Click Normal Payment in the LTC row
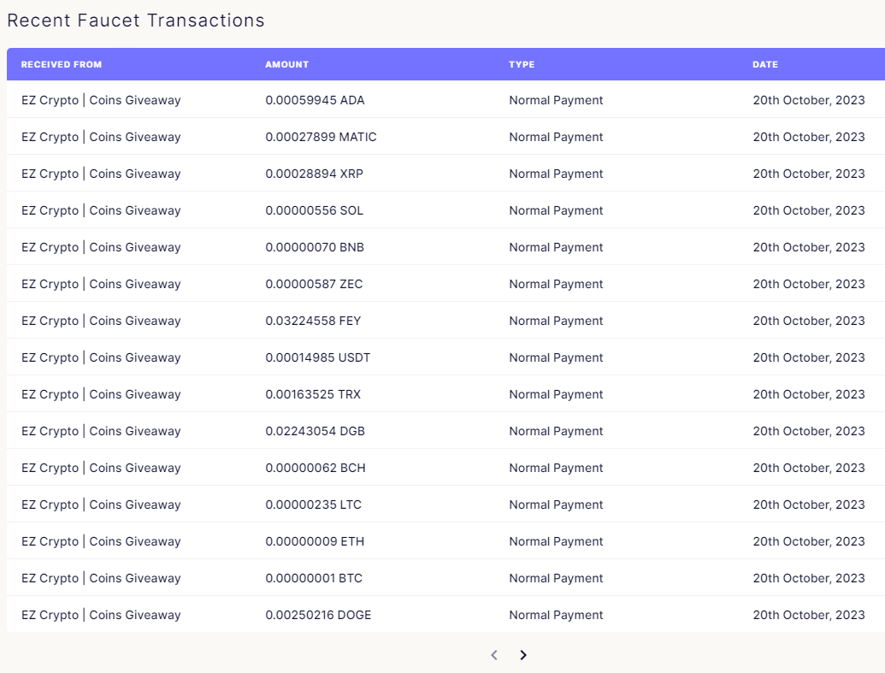Viewport: 885px width, 673px height. click(x=556, y=504)
